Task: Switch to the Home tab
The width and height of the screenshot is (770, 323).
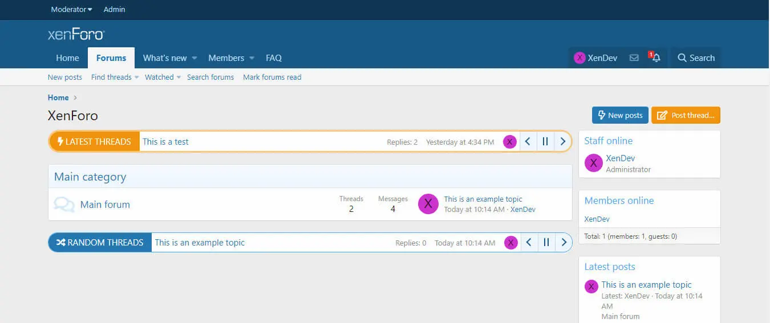Action: pos(67,58)
